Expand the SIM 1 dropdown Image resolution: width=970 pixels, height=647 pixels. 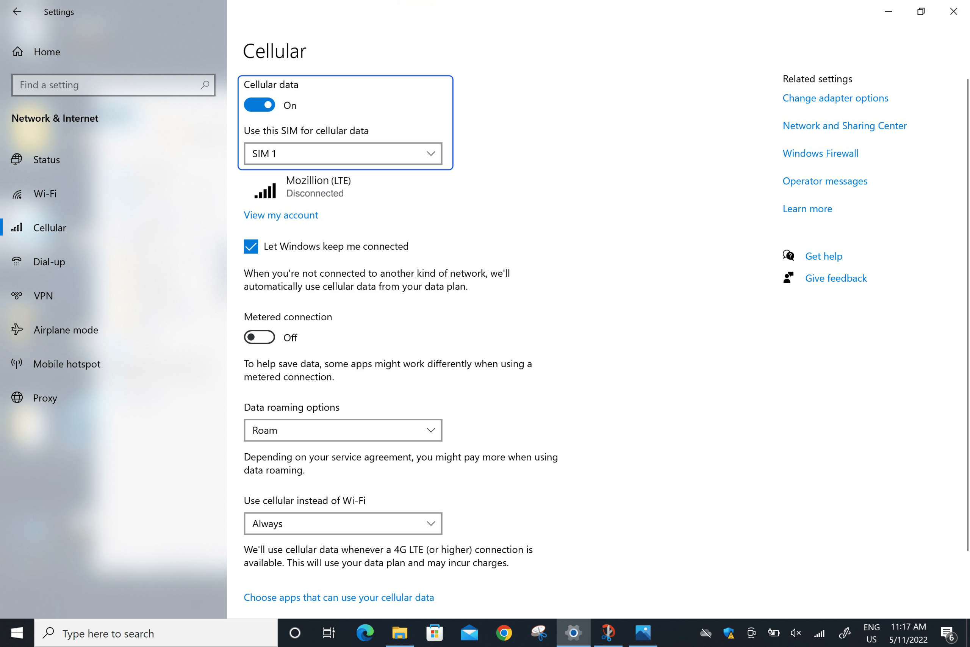[x=343, y=154]
